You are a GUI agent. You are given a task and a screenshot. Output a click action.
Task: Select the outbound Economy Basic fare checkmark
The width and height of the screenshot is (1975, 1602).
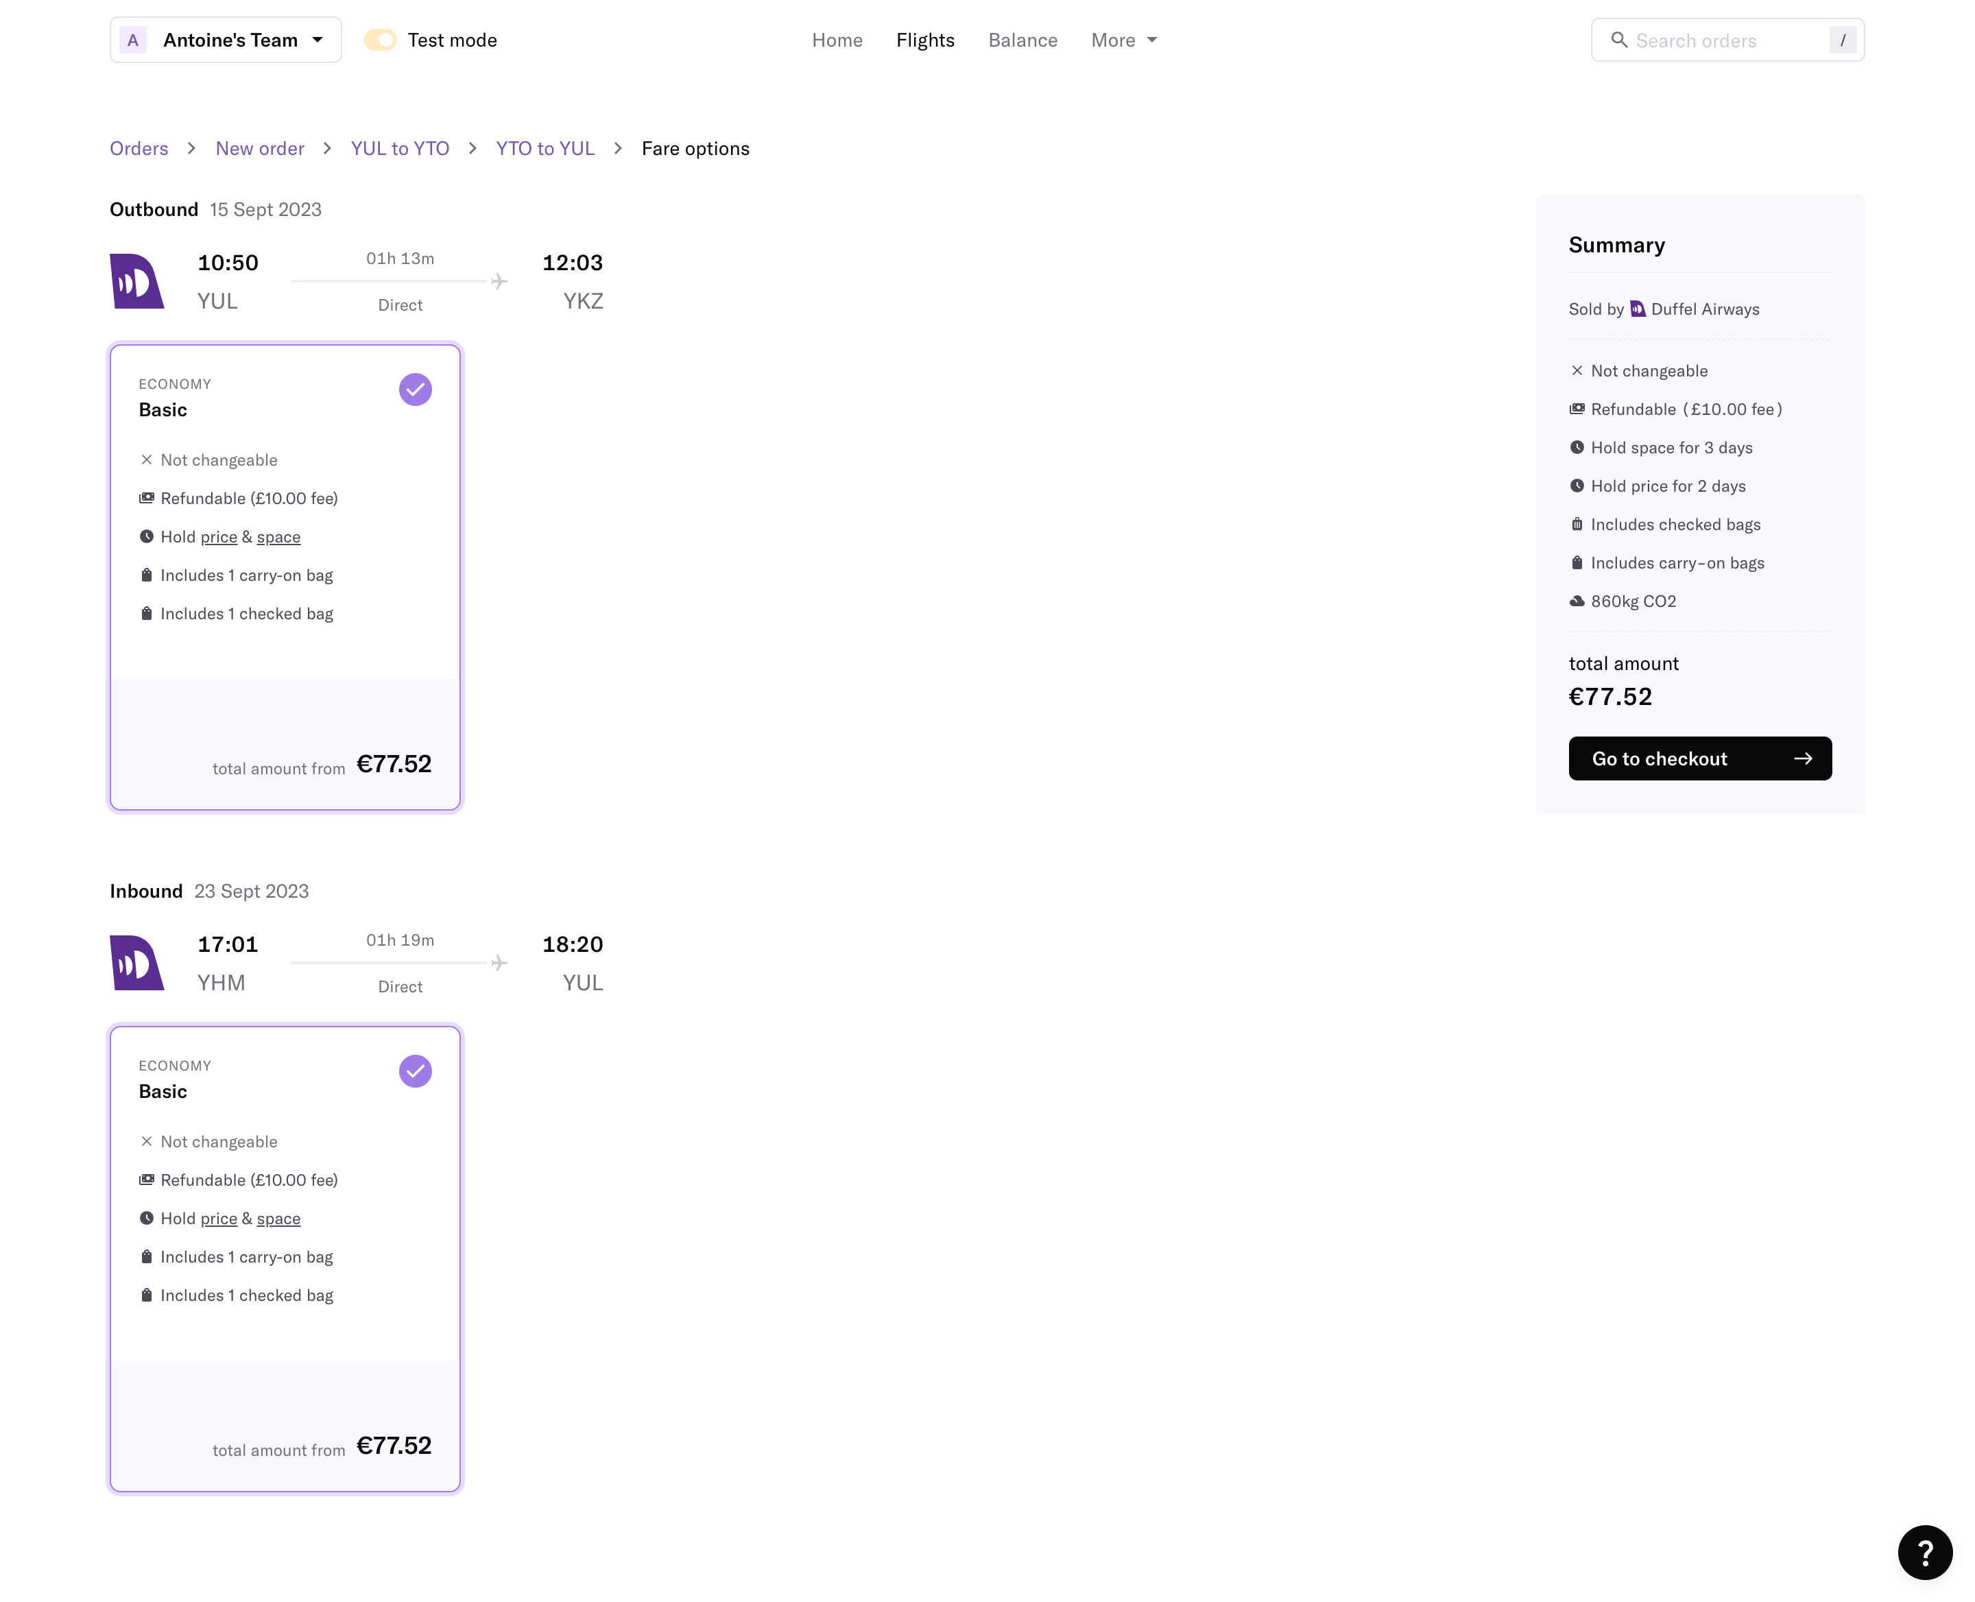(x=416, y=390)
